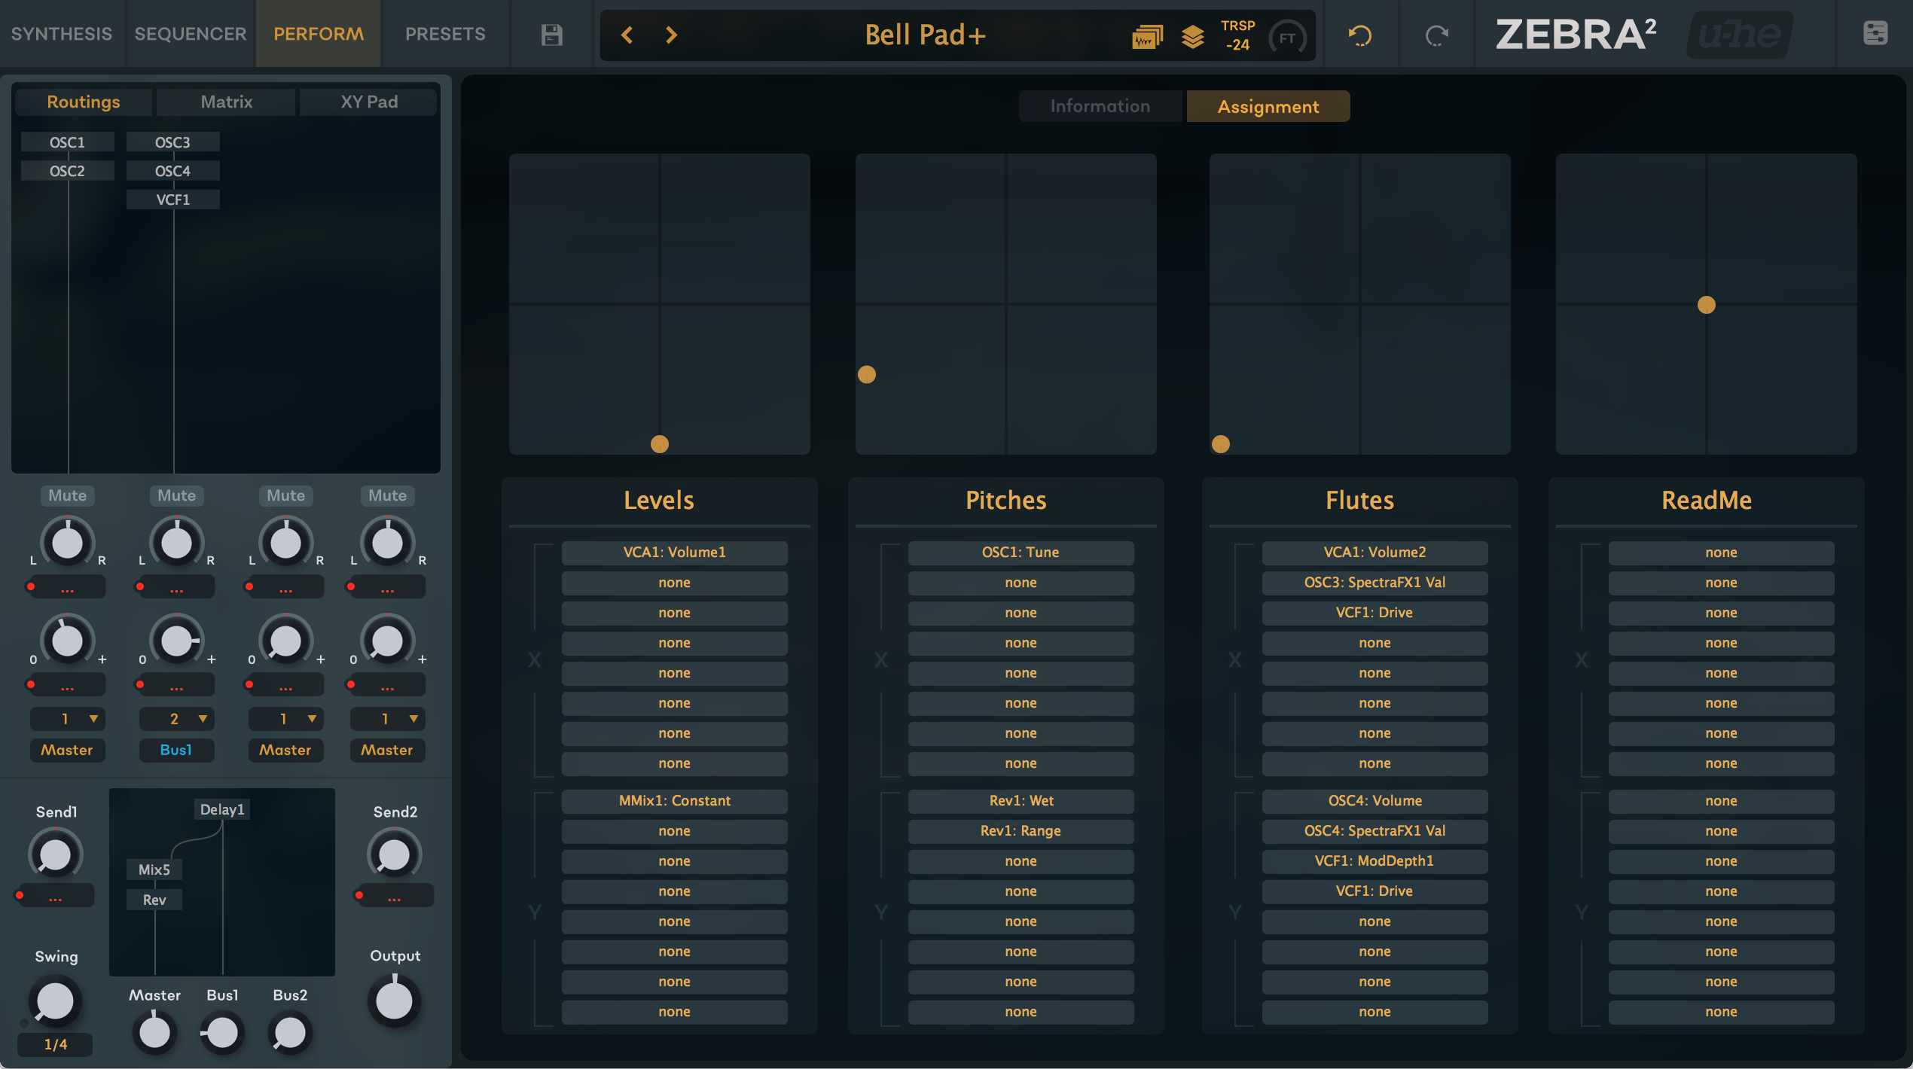The height and width of the screenshot is (1069, 1913).
Task: Click the Output knob
Action: tap(394, 1000)
